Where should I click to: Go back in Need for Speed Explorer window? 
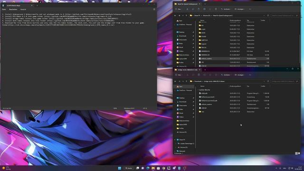tap(175, 16)
